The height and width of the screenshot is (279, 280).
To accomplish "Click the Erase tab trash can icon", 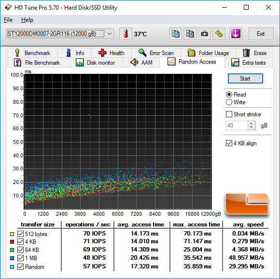I will (x=246, y=53).
